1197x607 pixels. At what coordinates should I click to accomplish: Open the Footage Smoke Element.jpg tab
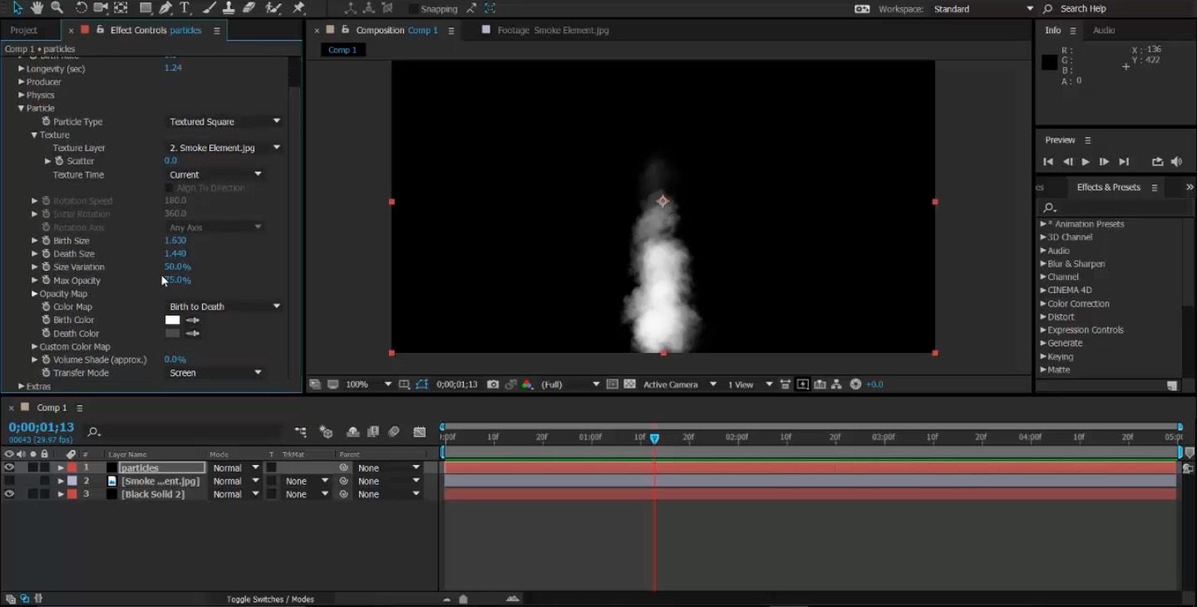click(x=552, y=30)
